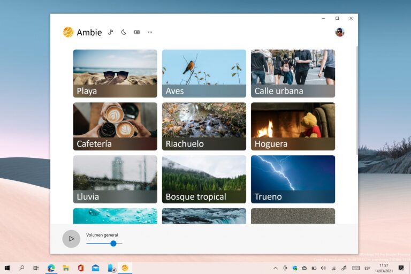Click the OneDrive cloud tray icon
This screenshot has height=274, width=411.
[x=305, y=268]
